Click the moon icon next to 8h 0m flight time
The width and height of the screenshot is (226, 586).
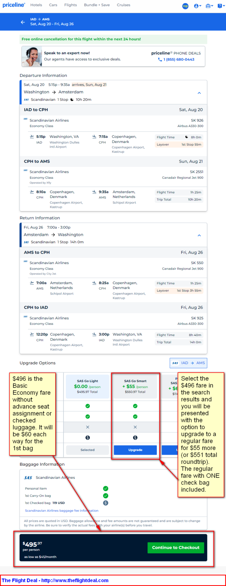tap(187, 137)
